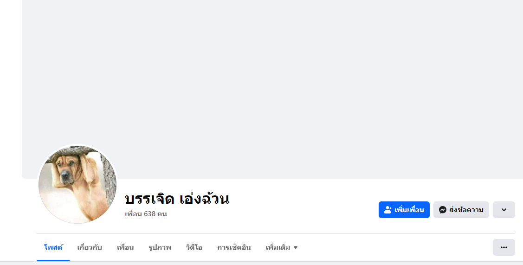Open the เกี่ยวกับ tab
523x265 pixels.
click(x=90, y=247)
